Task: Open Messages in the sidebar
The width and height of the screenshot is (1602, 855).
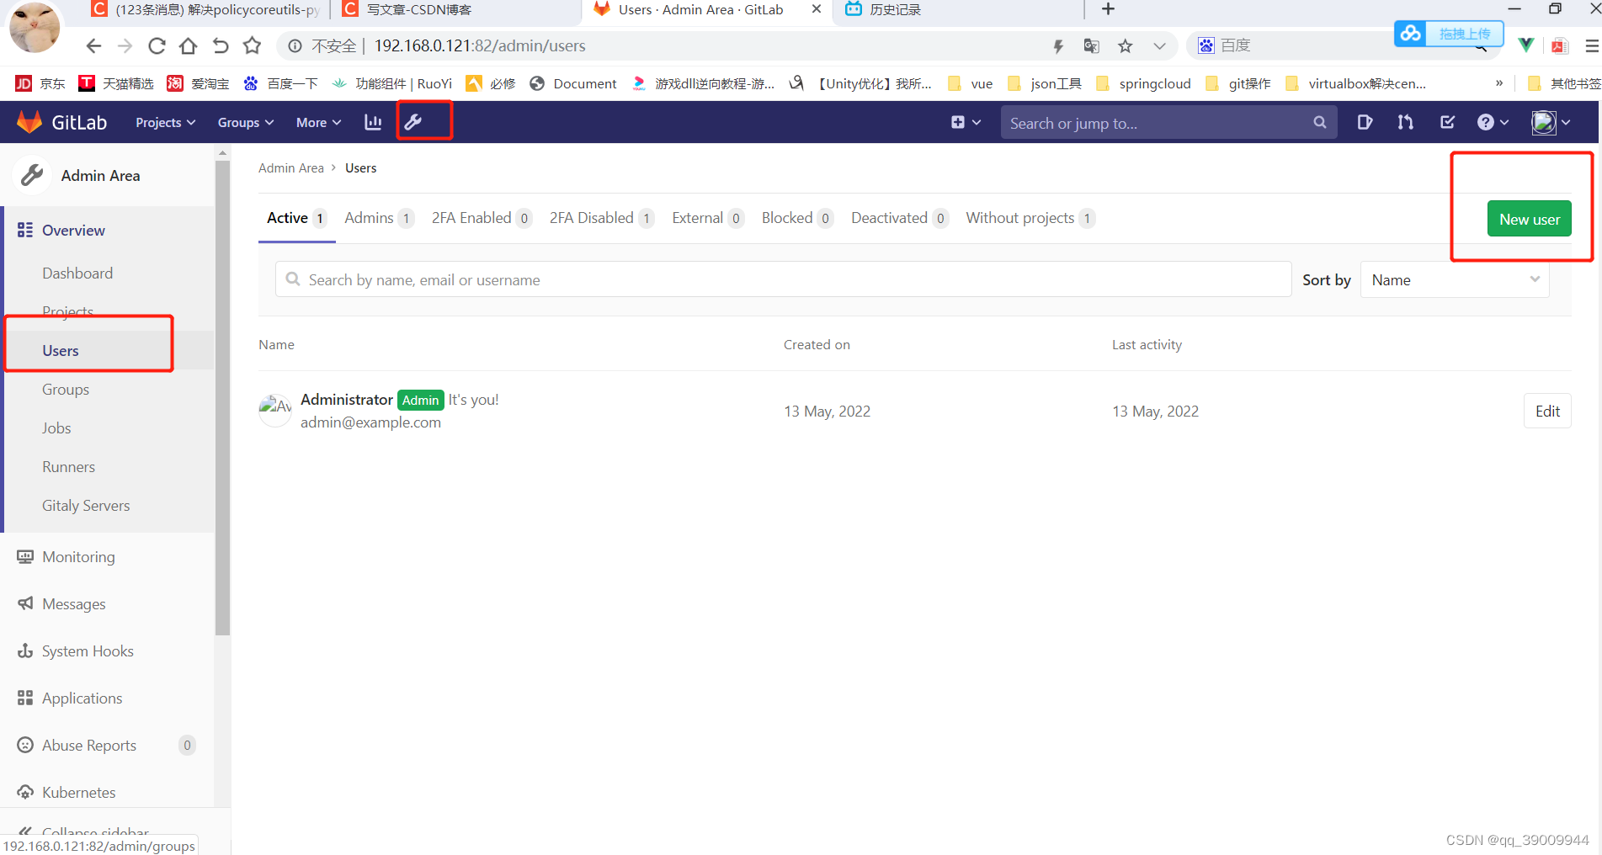Action: (74, 603)
